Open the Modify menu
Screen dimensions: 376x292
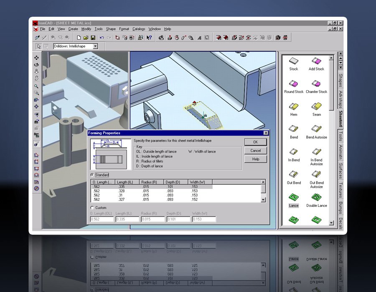[86, 29]
